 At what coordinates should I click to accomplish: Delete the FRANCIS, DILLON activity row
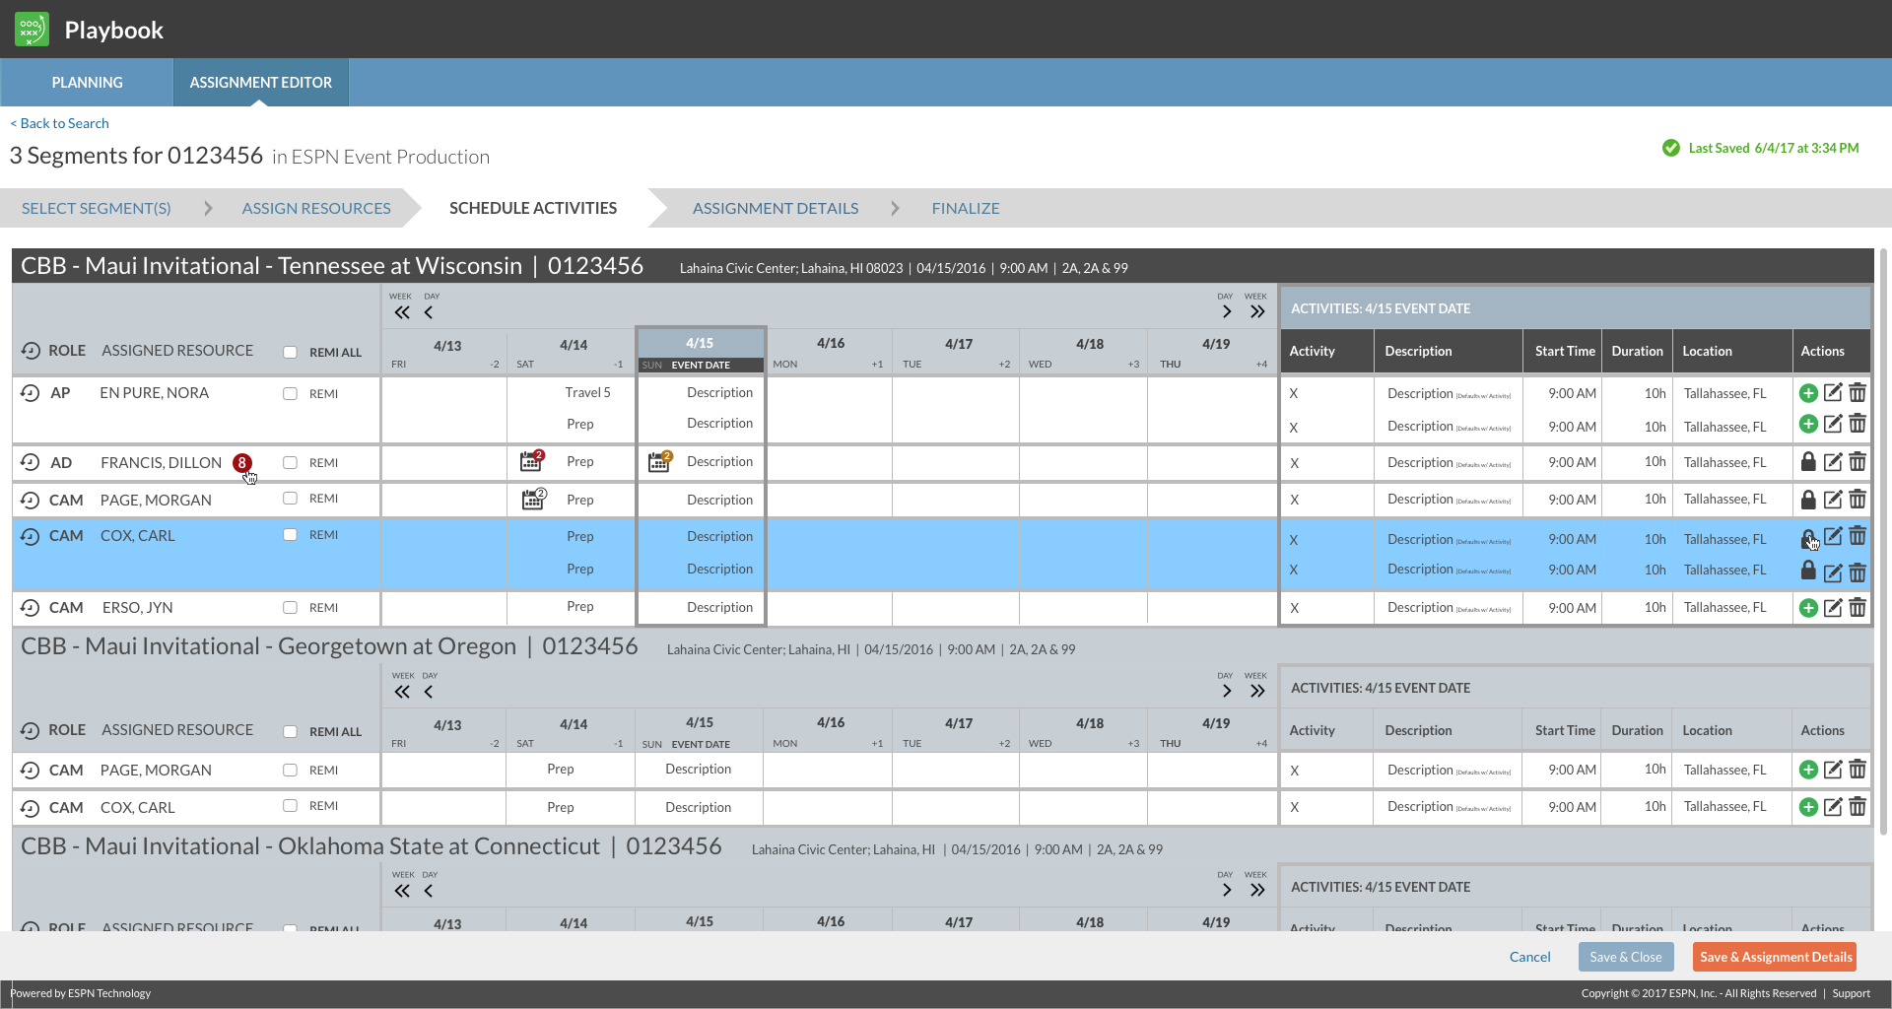pos(1858,461)
